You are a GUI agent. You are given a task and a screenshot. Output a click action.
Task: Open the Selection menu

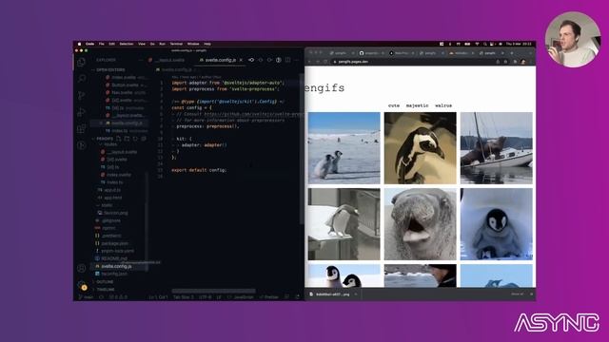pyautogui.click(x=127, y=44)
